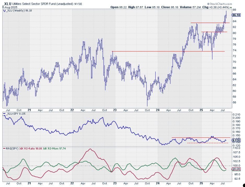Screen dimensions: 245x187
Task: Click the blue line icon before _XLU:SPY
Action: (4, 114)
